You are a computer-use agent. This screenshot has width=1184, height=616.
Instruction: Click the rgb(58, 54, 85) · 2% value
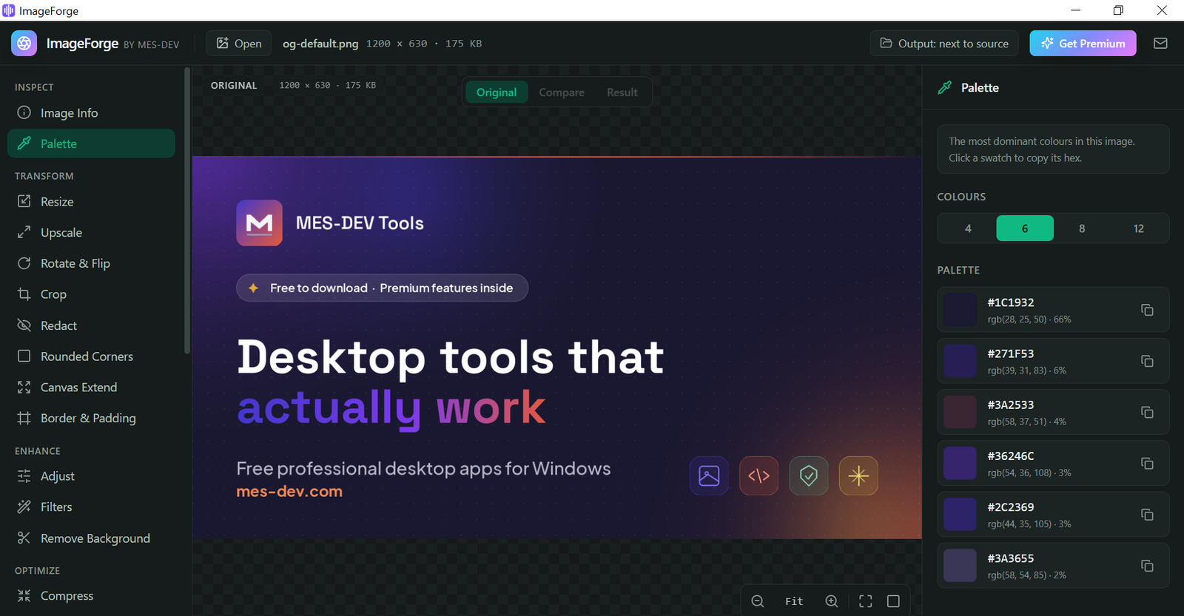[x=1027, y=575]
